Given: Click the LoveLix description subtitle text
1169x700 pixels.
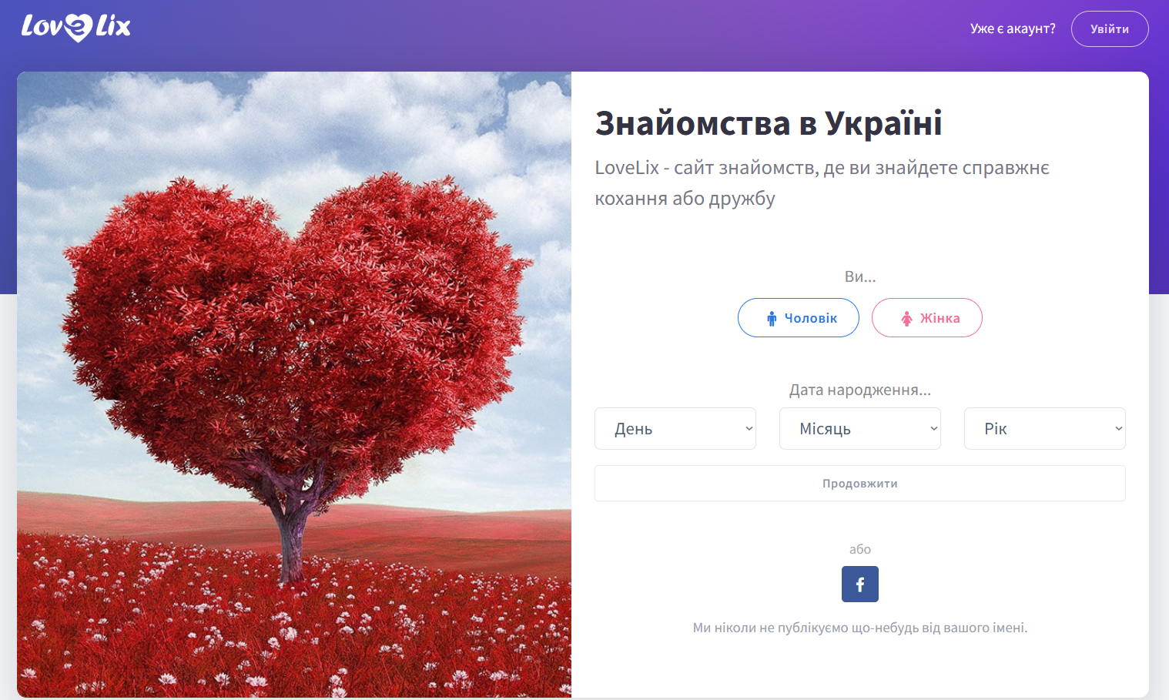Looking at the screenshot, I should 822,183.
